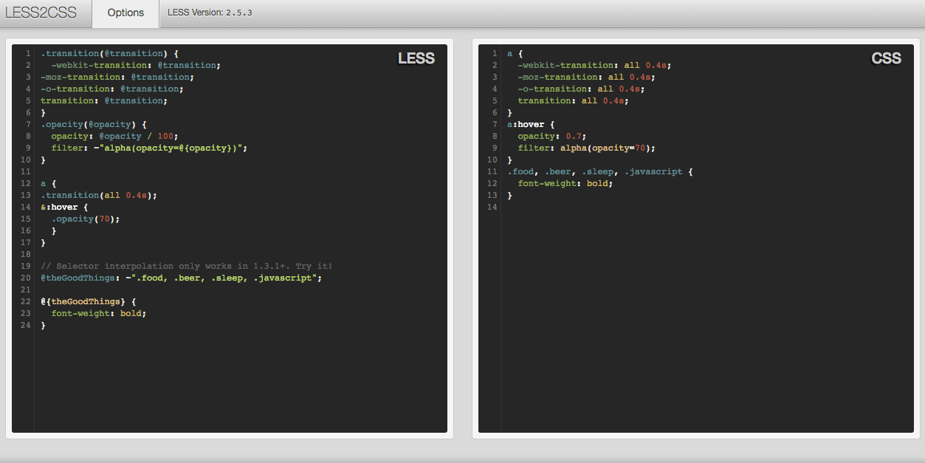
Task: Click the @theGoodThings variable definition line
Action: coord(182,278)
